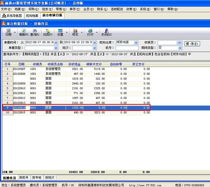Switch to the 按机号 bottom tab
Image resolution: width=210 pixels, height=187 pixels.
[x=24, y=178]
